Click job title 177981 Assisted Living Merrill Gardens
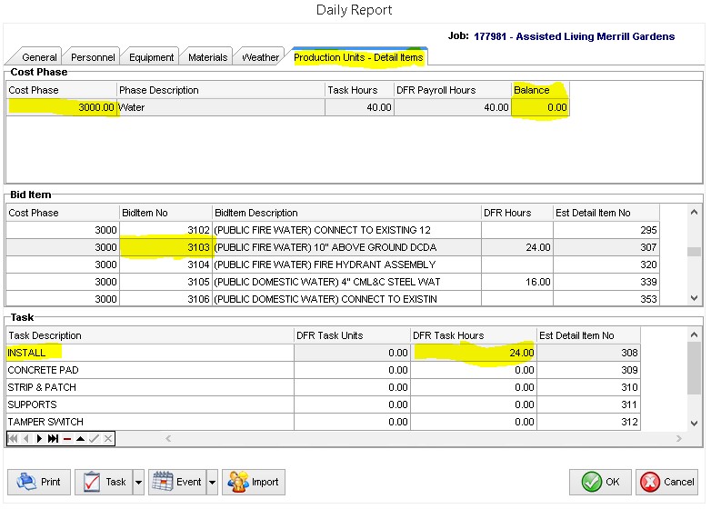711x509 pixels. 574,36
